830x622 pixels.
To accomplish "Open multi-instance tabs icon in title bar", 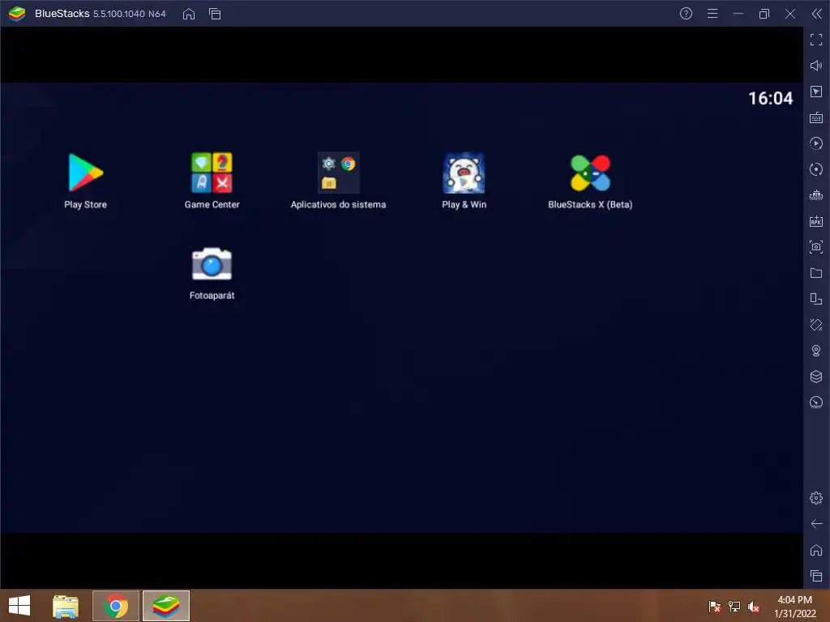I will pyautogui.click(x=215, y=14).
